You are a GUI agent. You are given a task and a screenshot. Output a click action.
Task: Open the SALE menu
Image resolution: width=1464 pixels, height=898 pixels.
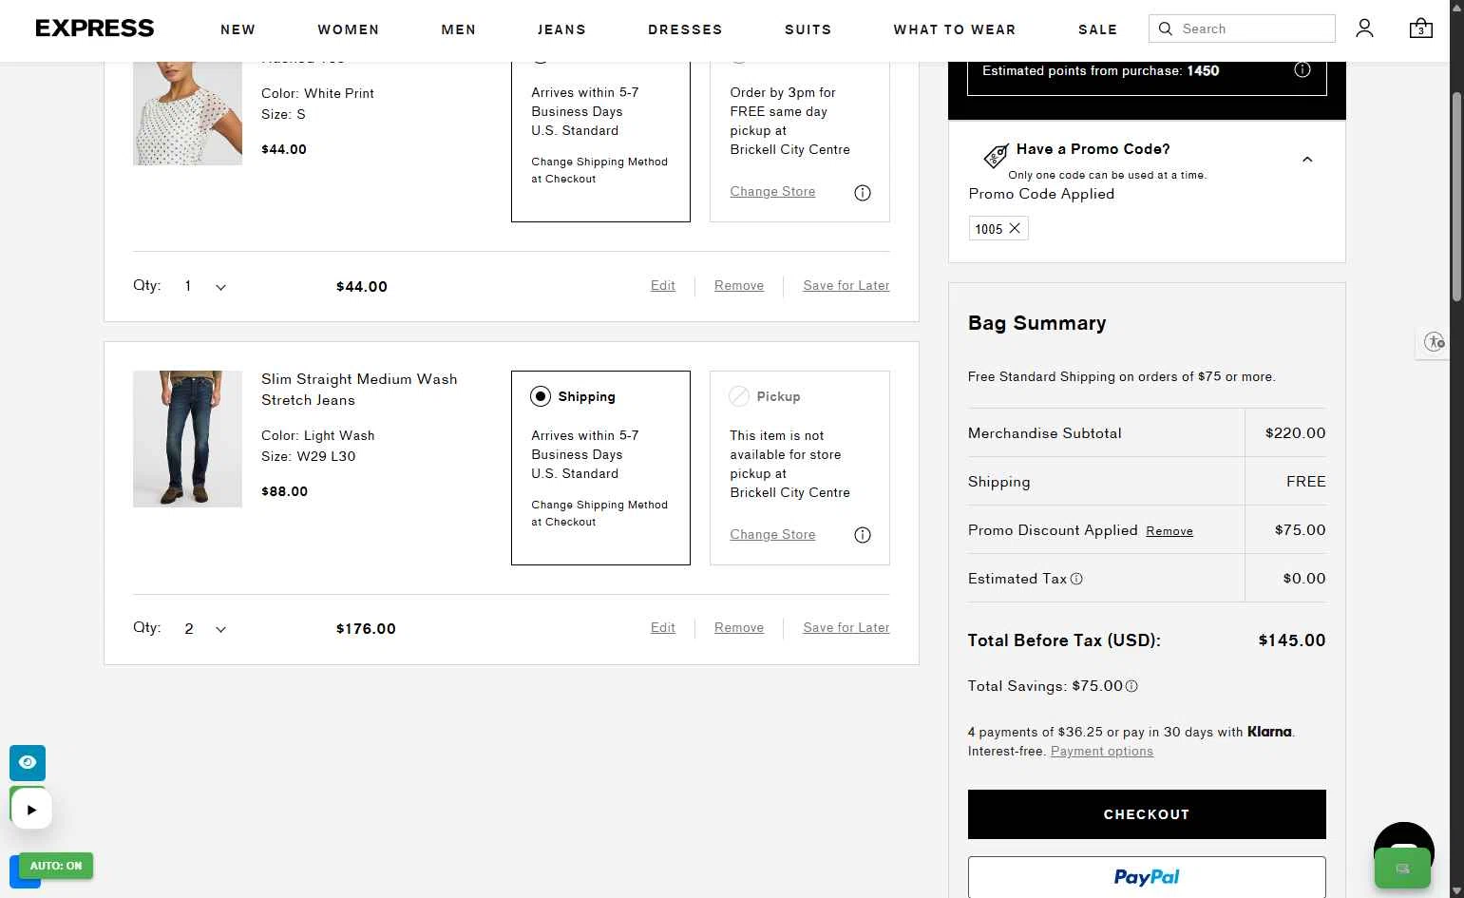1097,29
